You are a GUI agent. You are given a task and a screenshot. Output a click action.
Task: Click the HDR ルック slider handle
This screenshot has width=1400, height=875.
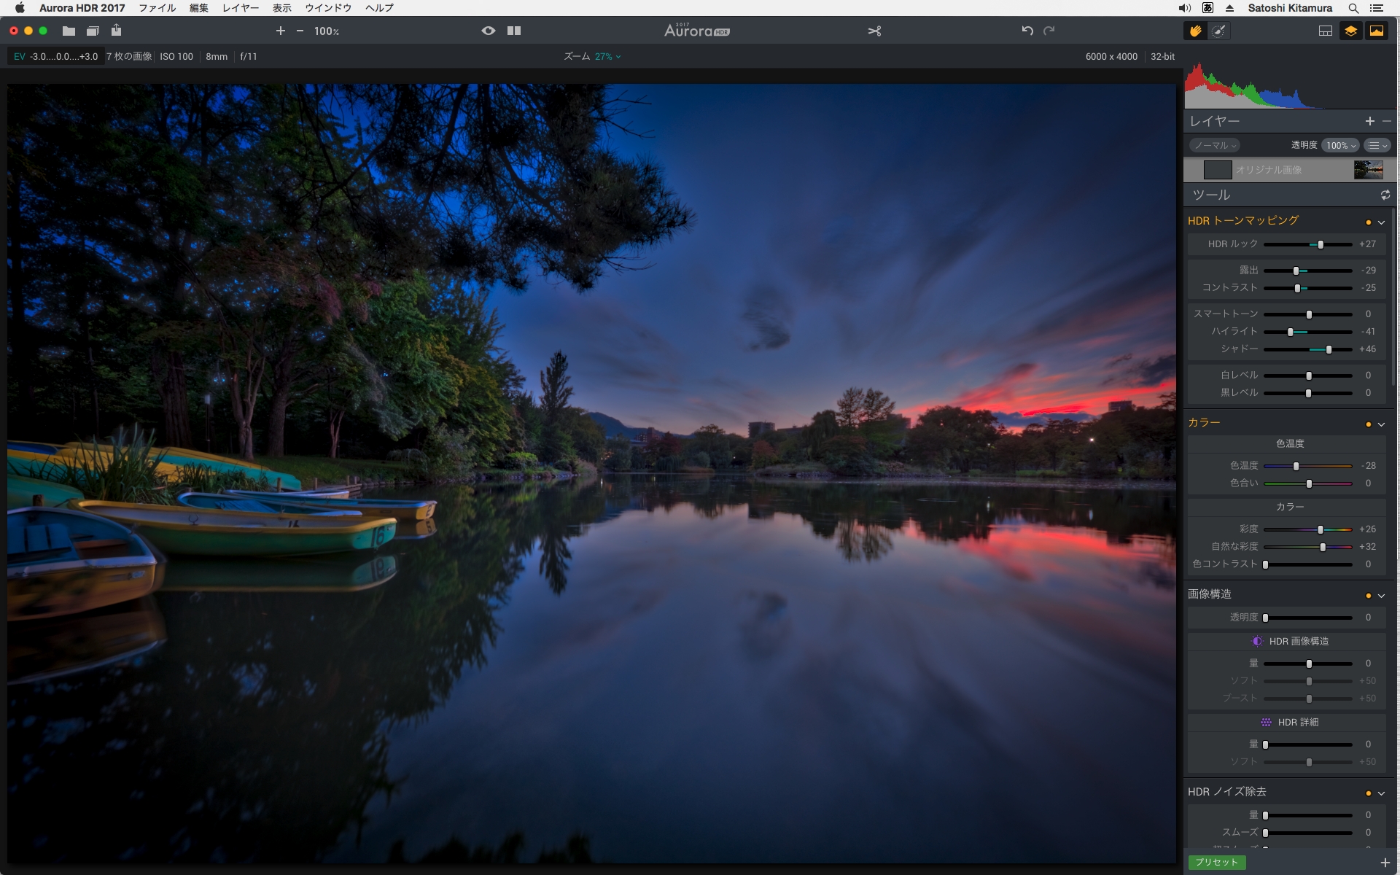[1321, 245]
